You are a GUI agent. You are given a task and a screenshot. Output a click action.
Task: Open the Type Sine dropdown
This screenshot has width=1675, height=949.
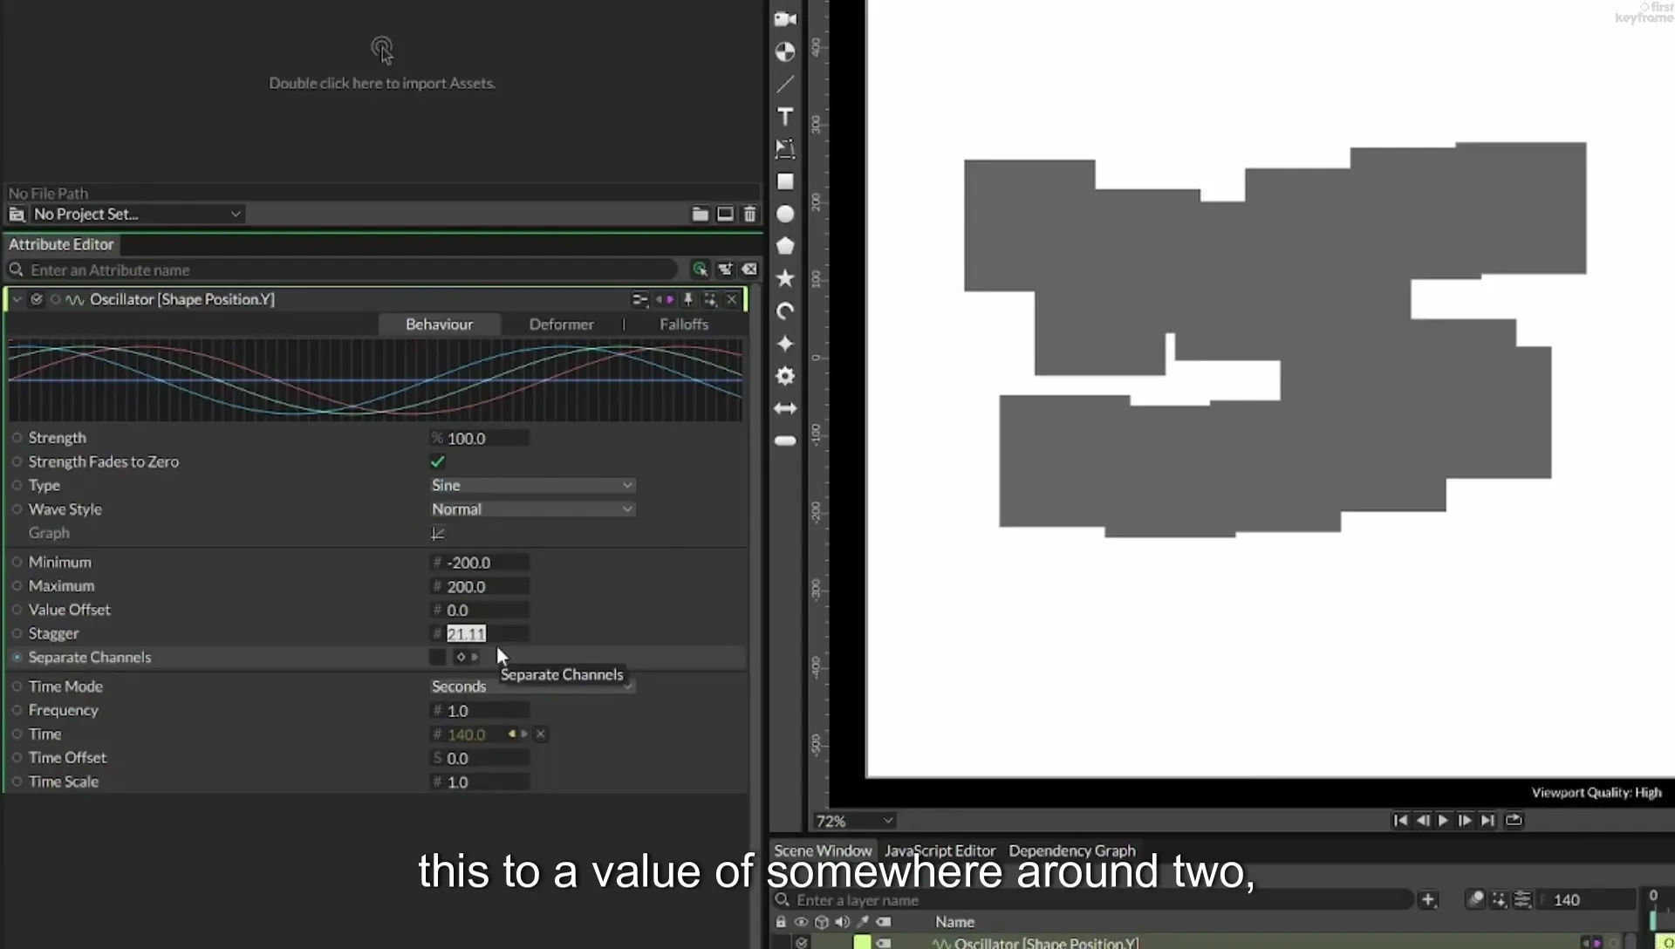(532, 485)
